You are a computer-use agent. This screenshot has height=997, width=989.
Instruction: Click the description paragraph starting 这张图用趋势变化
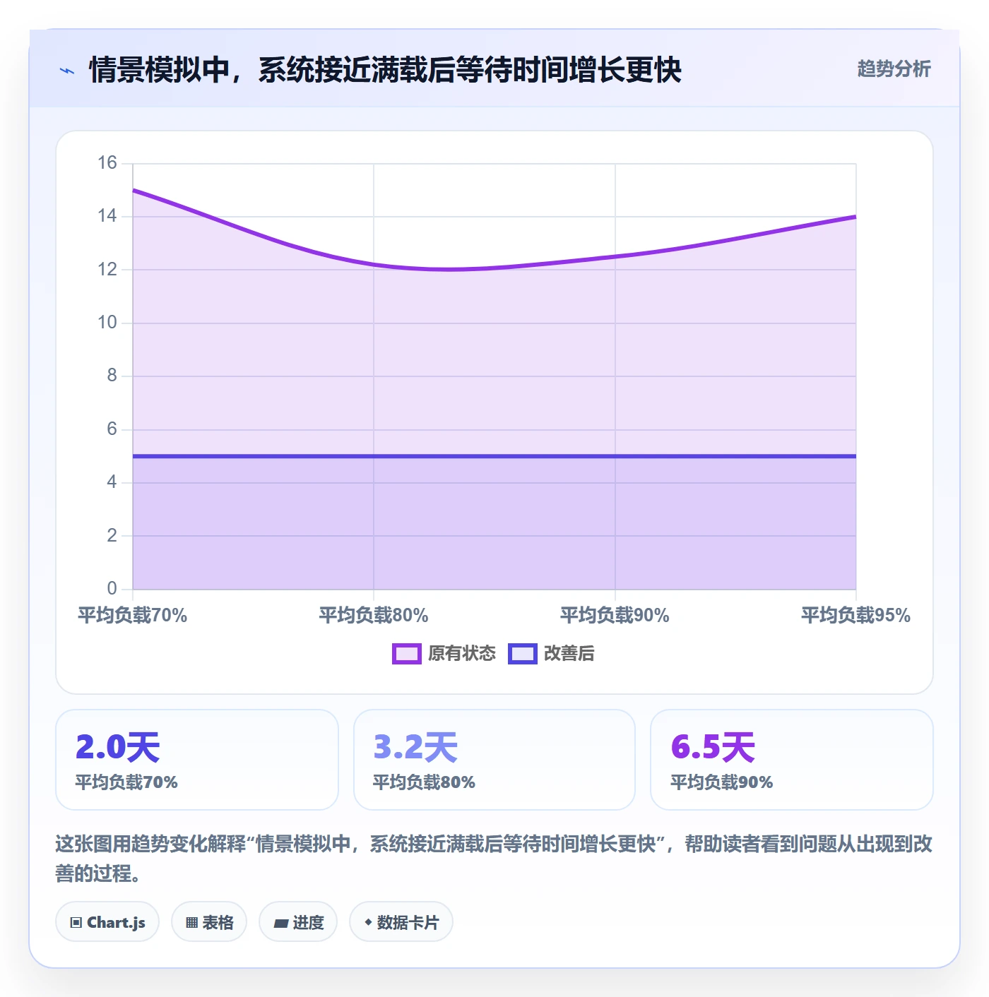pos(494,859)
